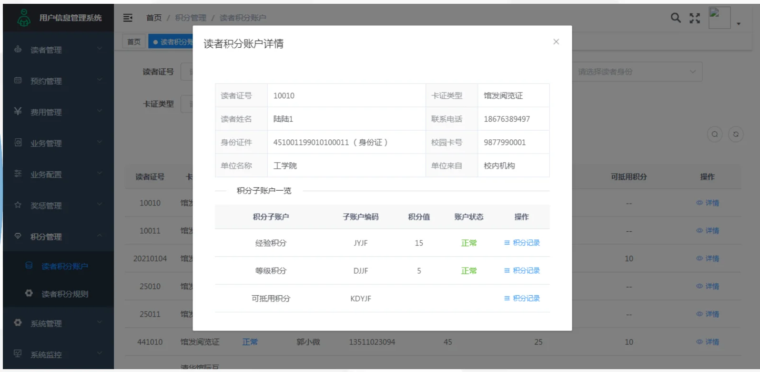Open the search magnifier in top bar
Screen dimensions: 760x372
pos(676,18)
